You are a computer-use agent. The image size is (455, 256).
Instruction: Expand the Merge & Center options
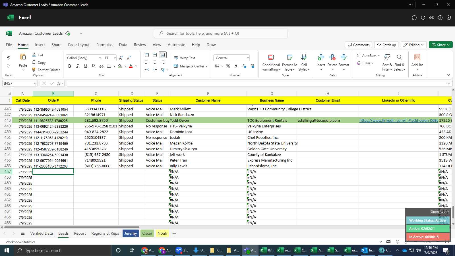(x=206, y=66)
